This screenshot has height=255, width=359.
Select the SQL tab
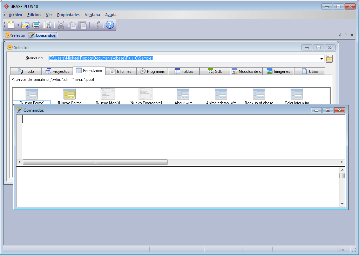coord(215,71)
